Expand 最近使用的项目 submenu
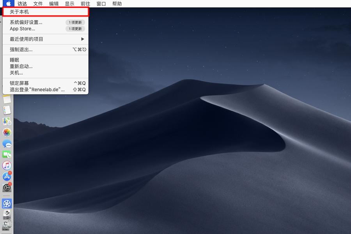This screenshot has height=234, width=351. 46,39
